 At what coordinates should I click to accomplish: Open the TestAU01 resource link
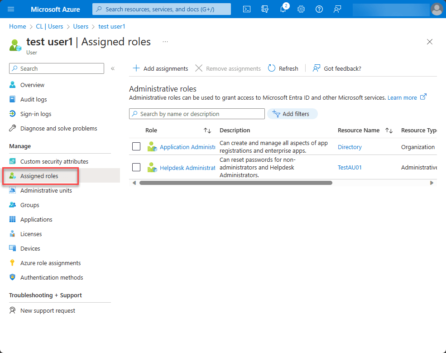(x=350, y=167)
